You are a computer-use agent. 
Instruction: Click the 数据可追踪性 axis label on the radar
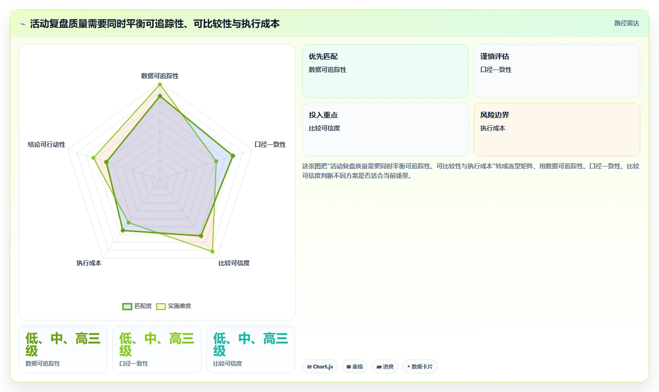160,76
